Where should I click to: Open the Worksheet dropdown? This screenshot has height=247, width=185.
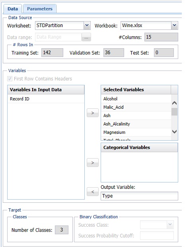tap(87, 25)
